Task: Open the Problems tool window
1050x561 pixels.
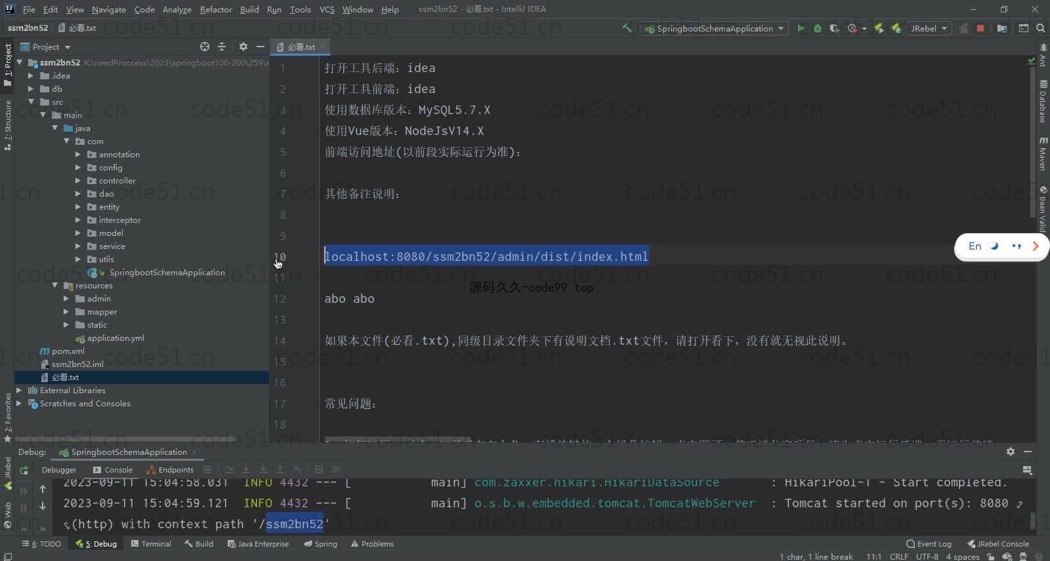Action: tap(372, 544)
